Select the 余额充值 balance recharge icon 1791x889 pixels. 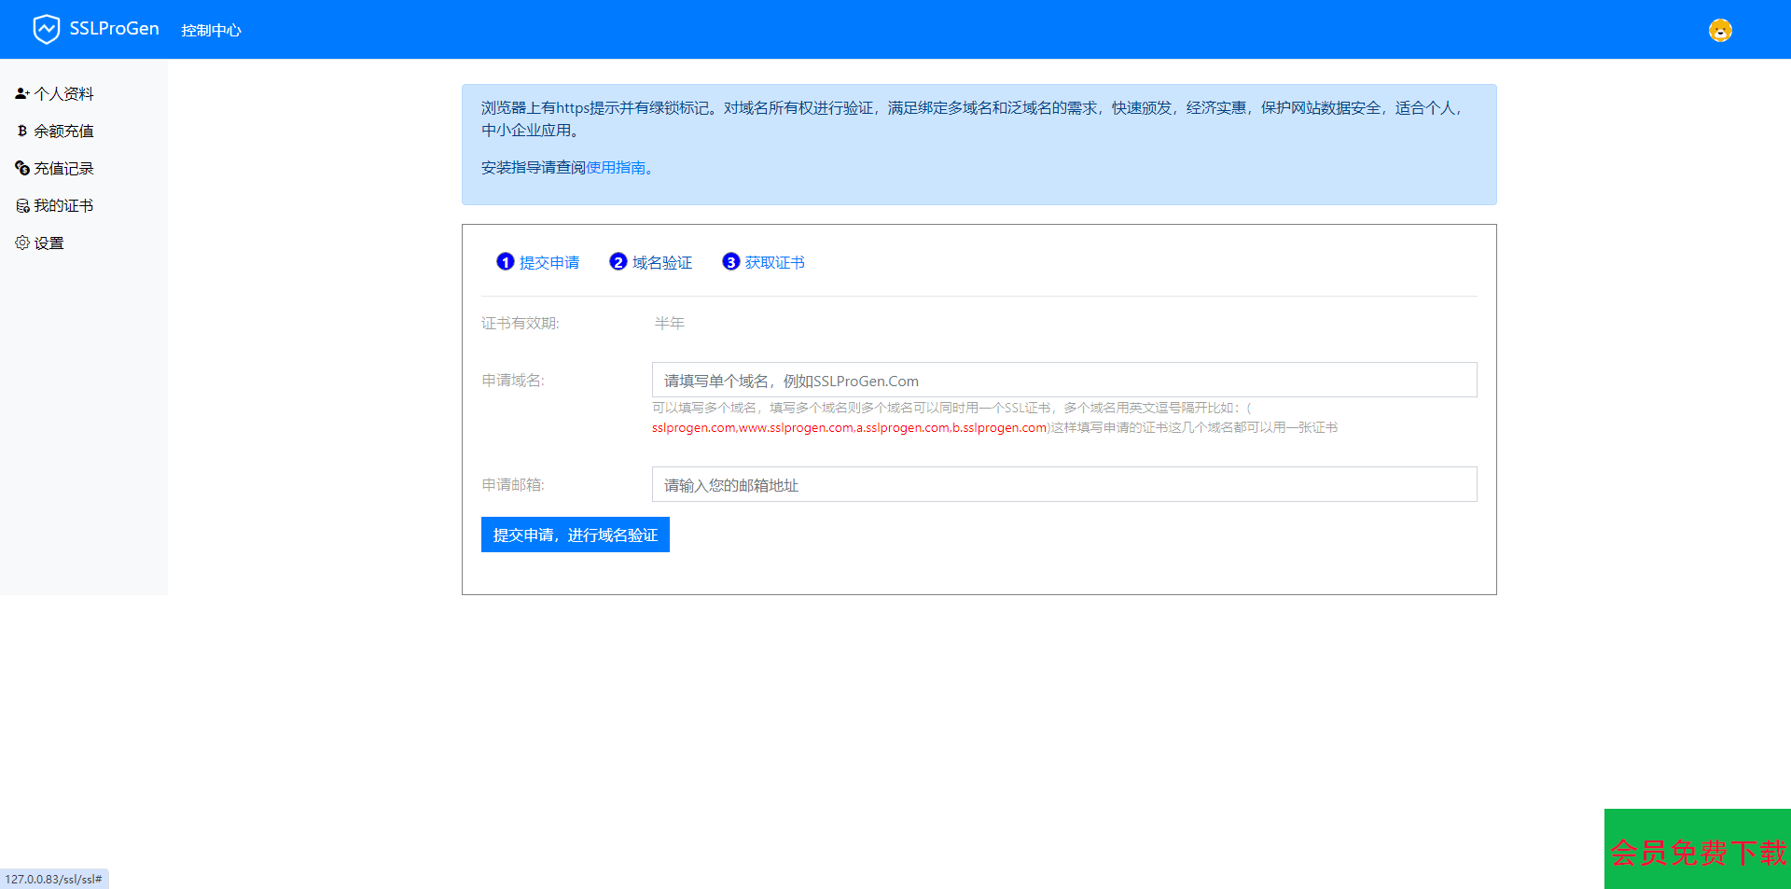[x=21, y=131]
